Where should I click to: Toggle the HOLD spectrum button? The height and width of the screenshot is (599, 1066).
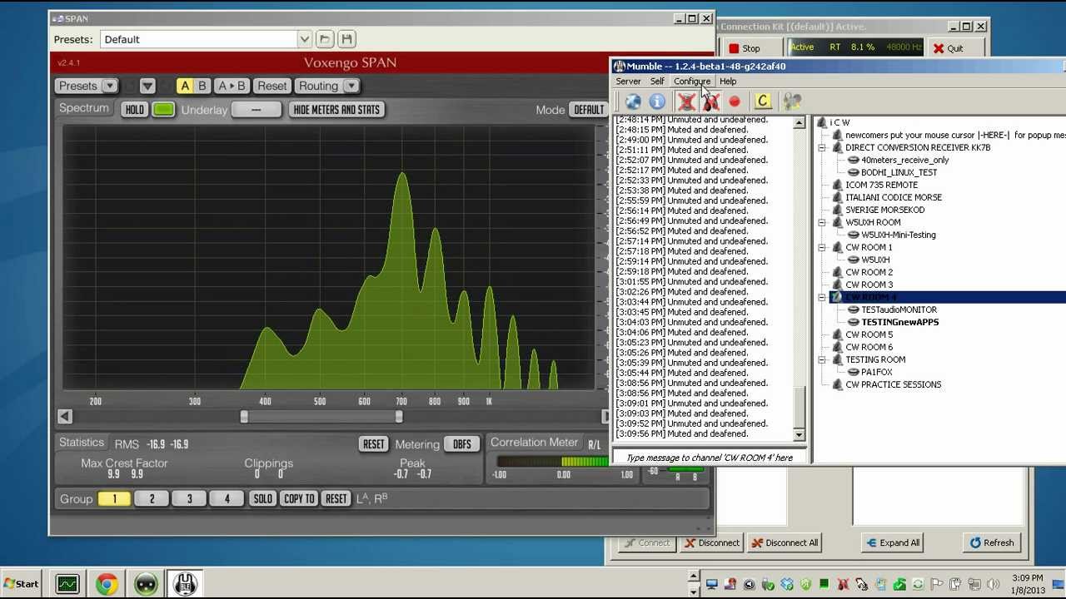point(134,110)
